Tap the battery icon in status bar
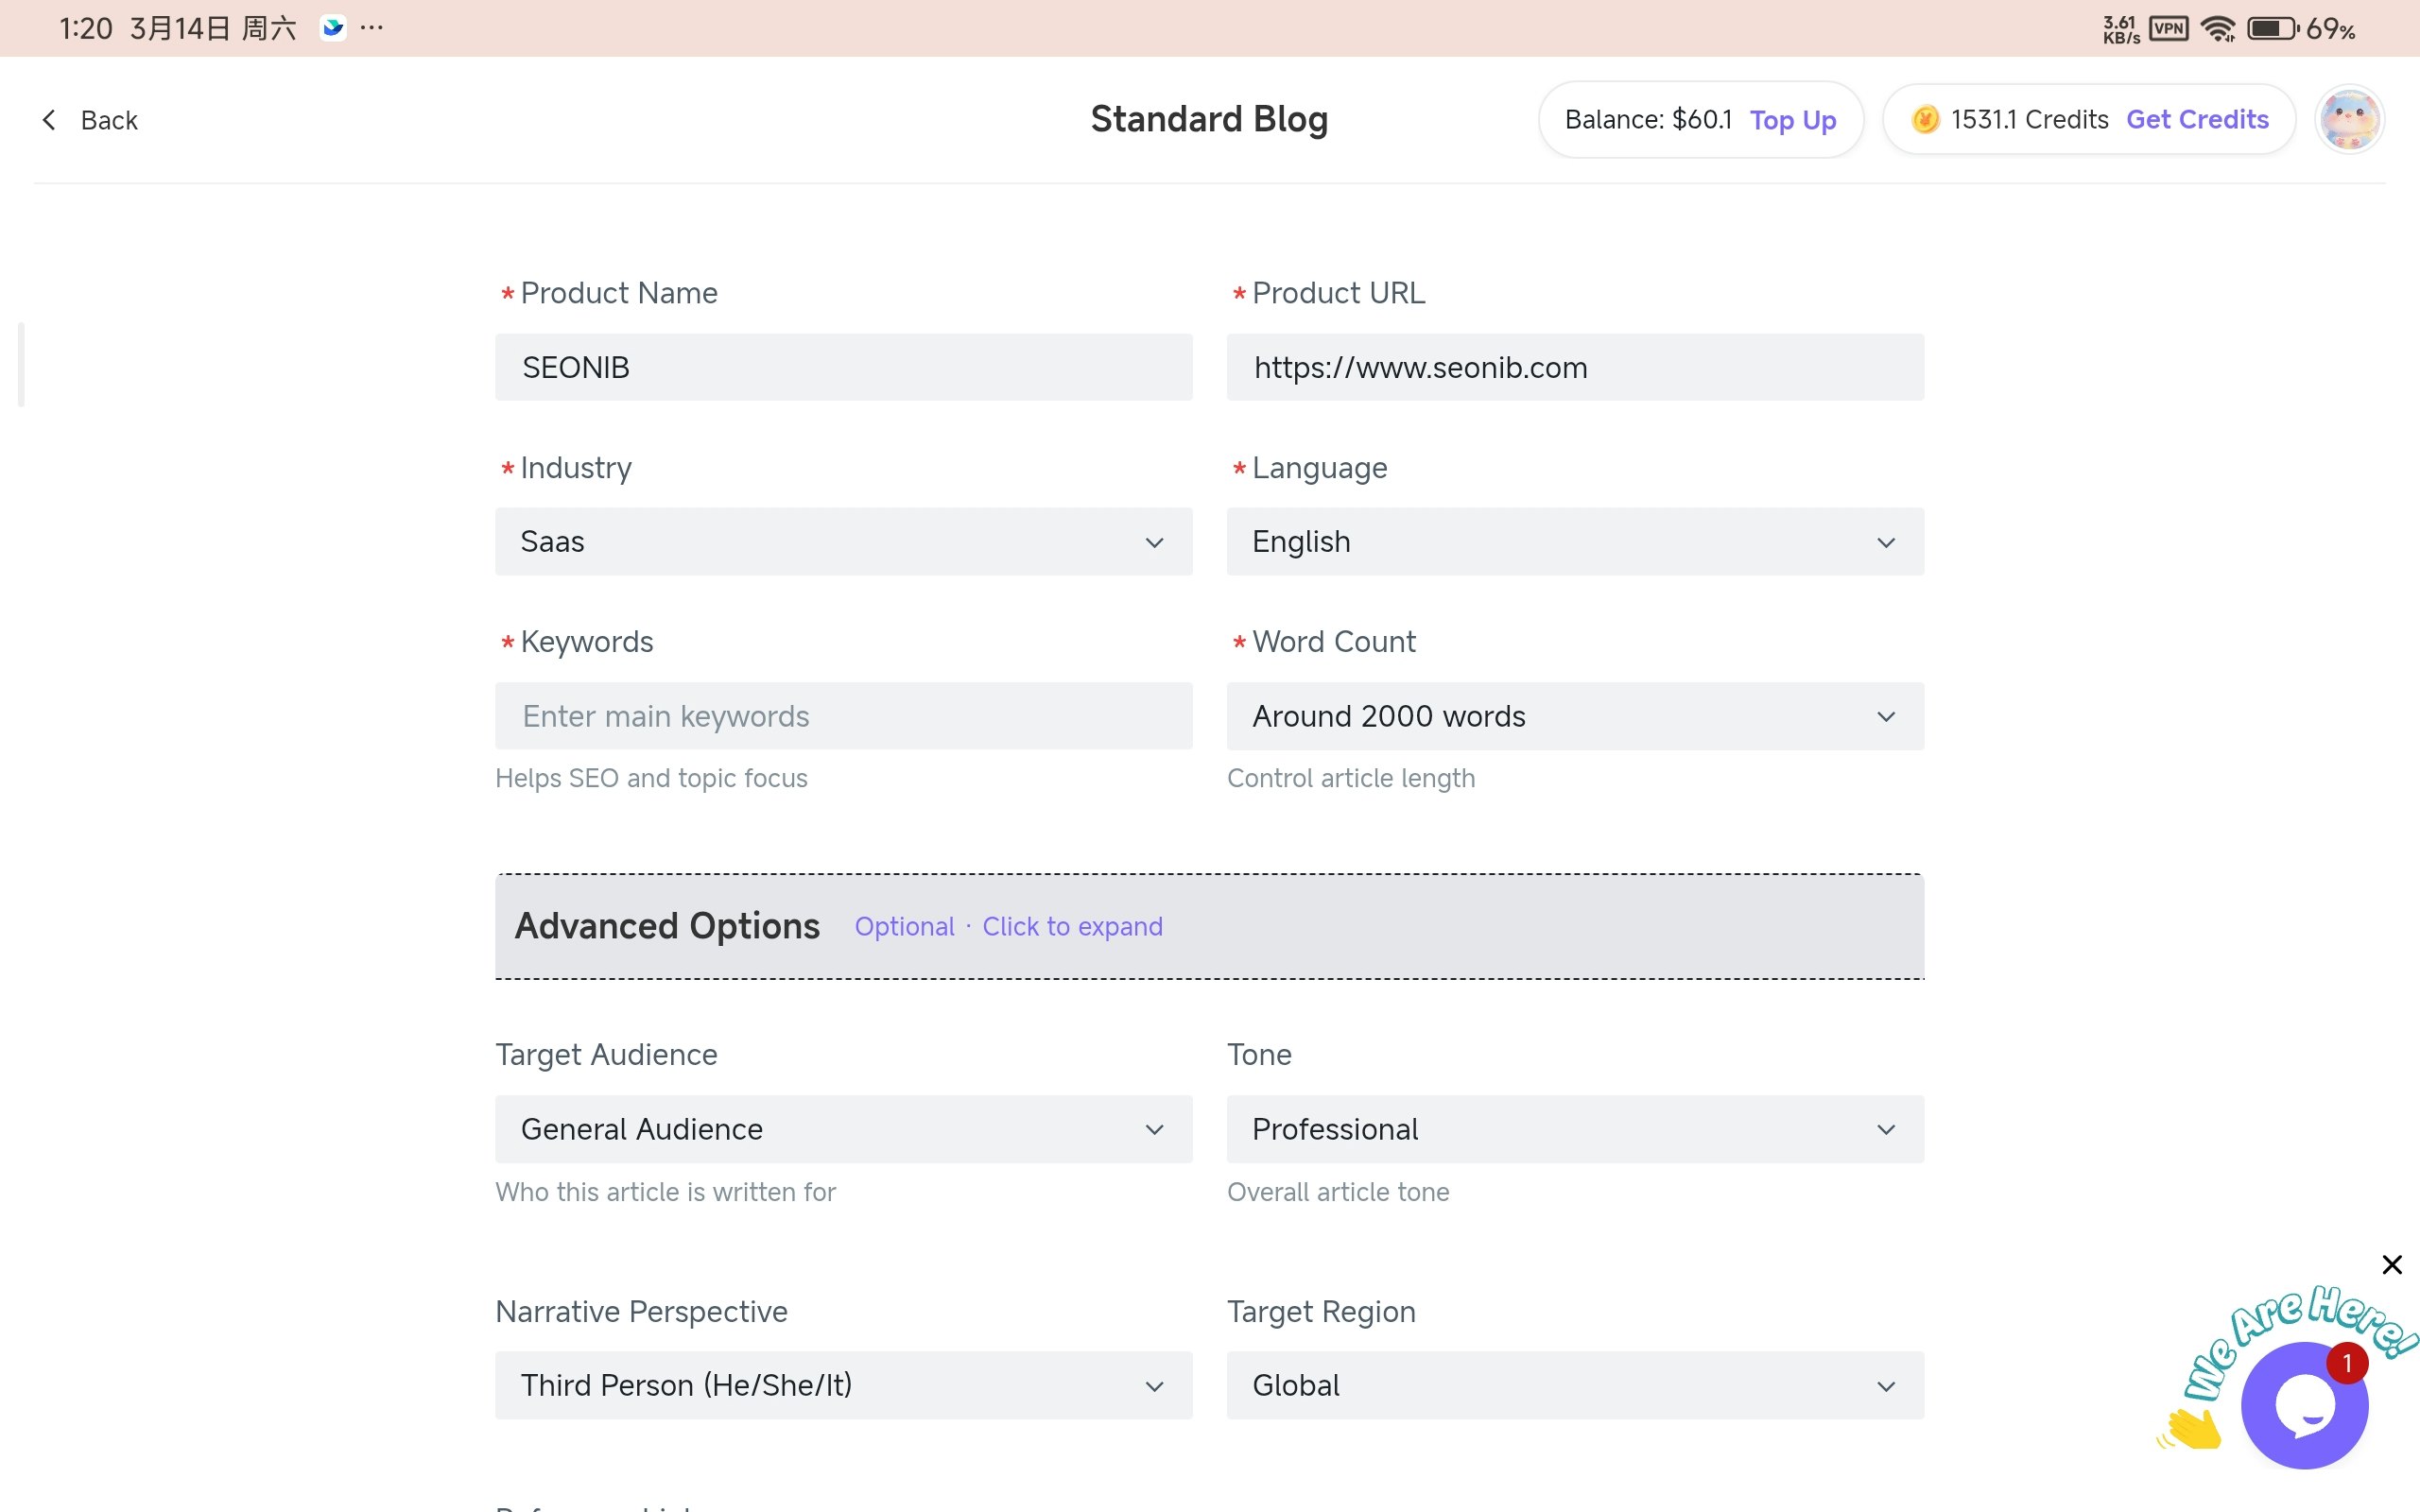2420x1512 pixels. click(2272, 28)
